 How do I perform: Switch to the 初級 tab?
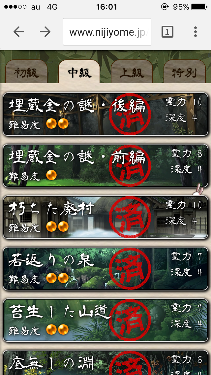point(26,72)
